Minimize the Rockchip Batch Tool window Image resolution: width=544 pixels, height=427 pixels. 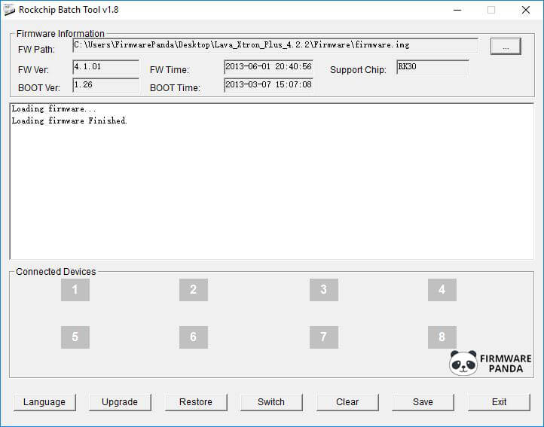[457, 10]
